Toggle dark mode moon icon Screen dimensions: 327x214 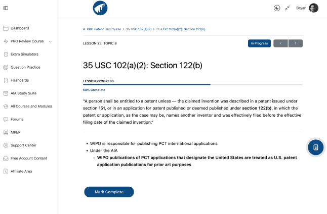tap(277, 8)
